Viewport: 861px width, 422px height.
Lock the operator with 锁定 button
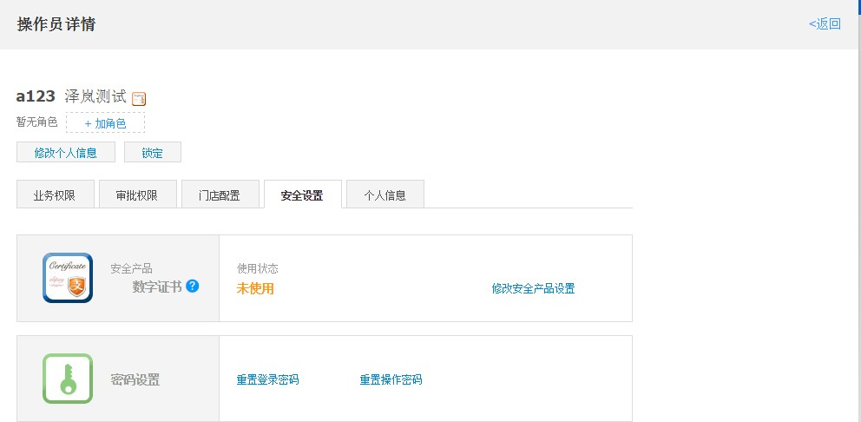[153, 153]
